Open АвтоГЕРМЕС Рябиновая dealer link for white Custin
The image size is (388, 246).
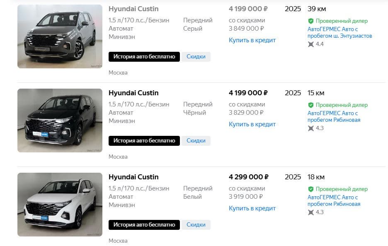tap(334, 200)
